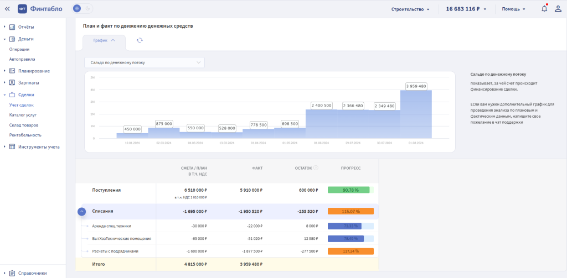
Task: Click the Списания 115.07 % progress bar
Action: (350, 212)
